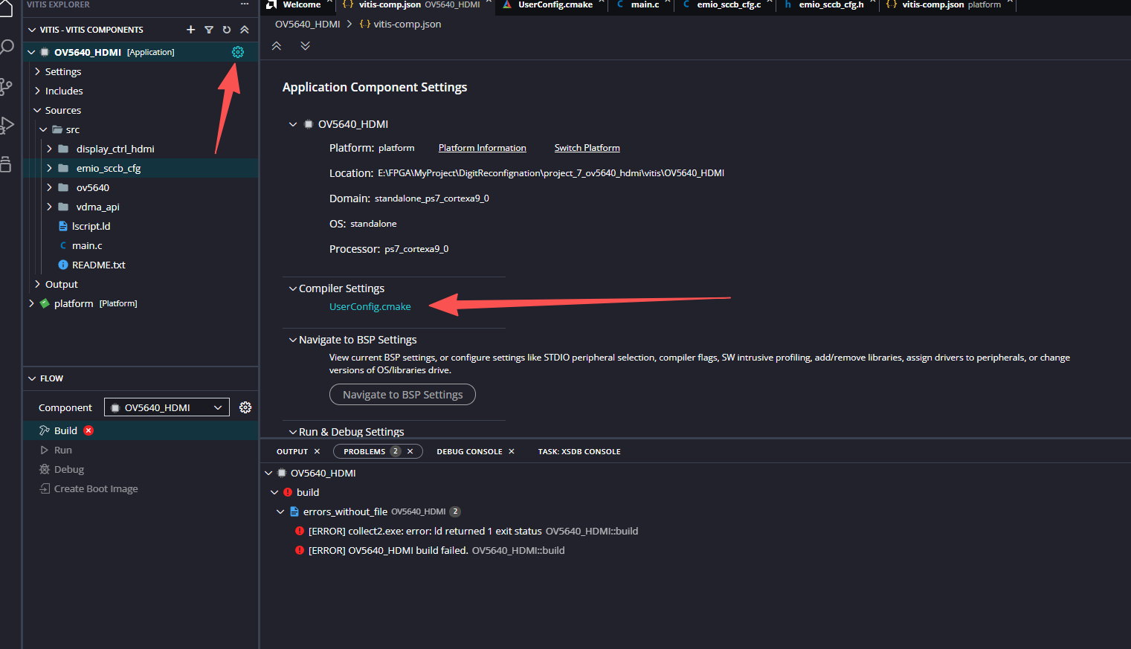The image size is (1131, 649).
Task: Collapse the build node in Problems panel
Action: click(x=274, y=492)
